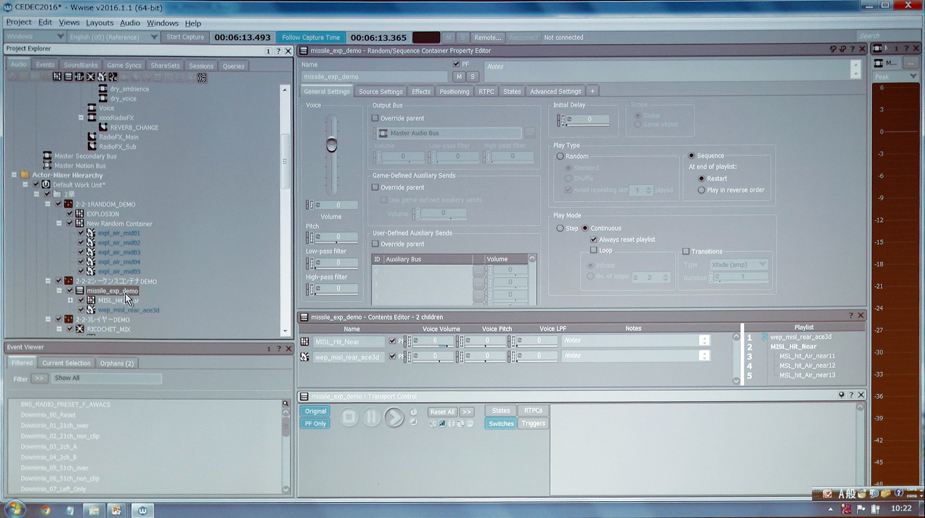Click the Mute (M) button next to the name
The image size is (925, 518).
[x=459, y=77]
